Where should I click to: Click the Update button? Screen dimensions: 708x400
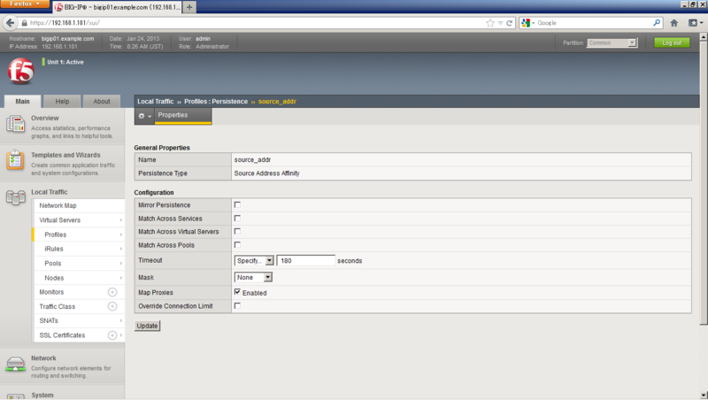pyautogui.click(x=147, y=326)
